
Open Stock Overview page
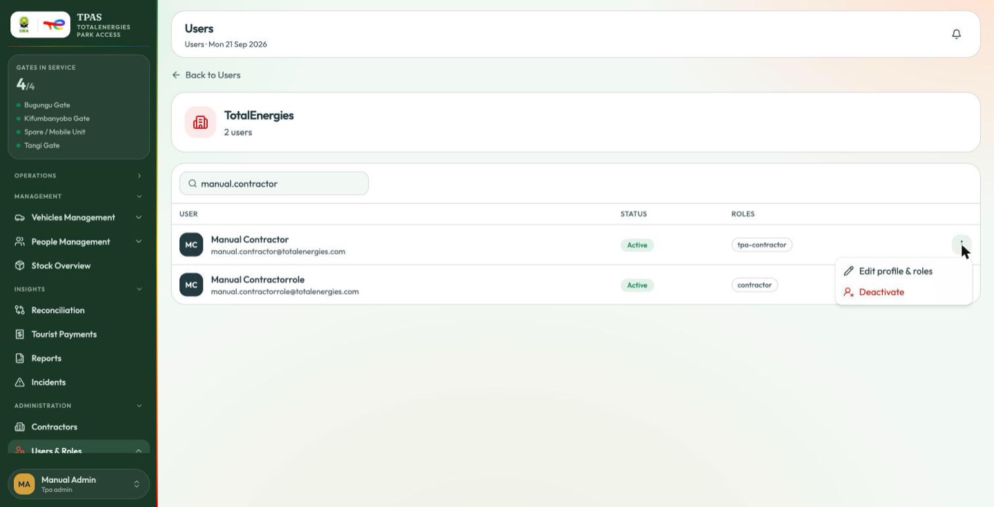79,266
